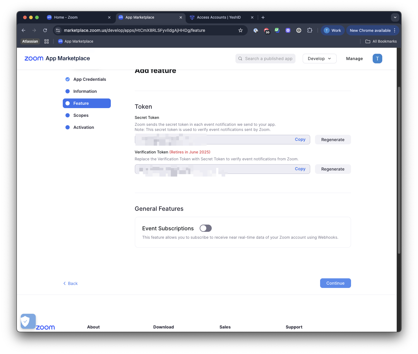Go back with the browser back arrow
418x354 pixels.
coord(23,30)
